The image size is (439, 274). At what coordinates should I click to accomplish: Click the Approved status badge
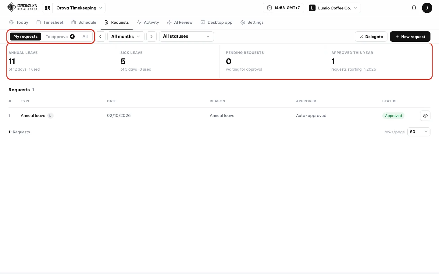click(393, 116)
